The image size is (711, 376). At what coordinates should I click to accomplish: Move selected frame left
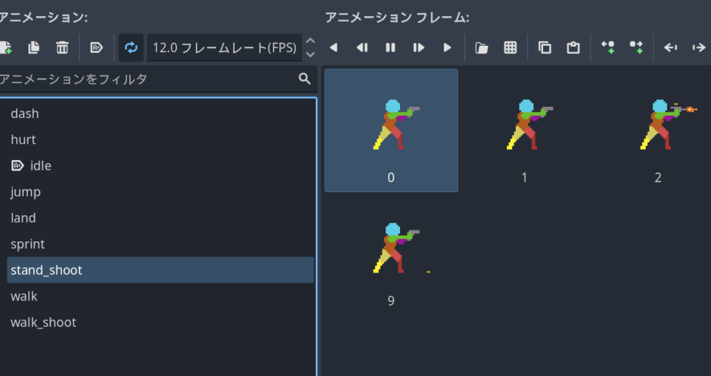click(671, 48)
